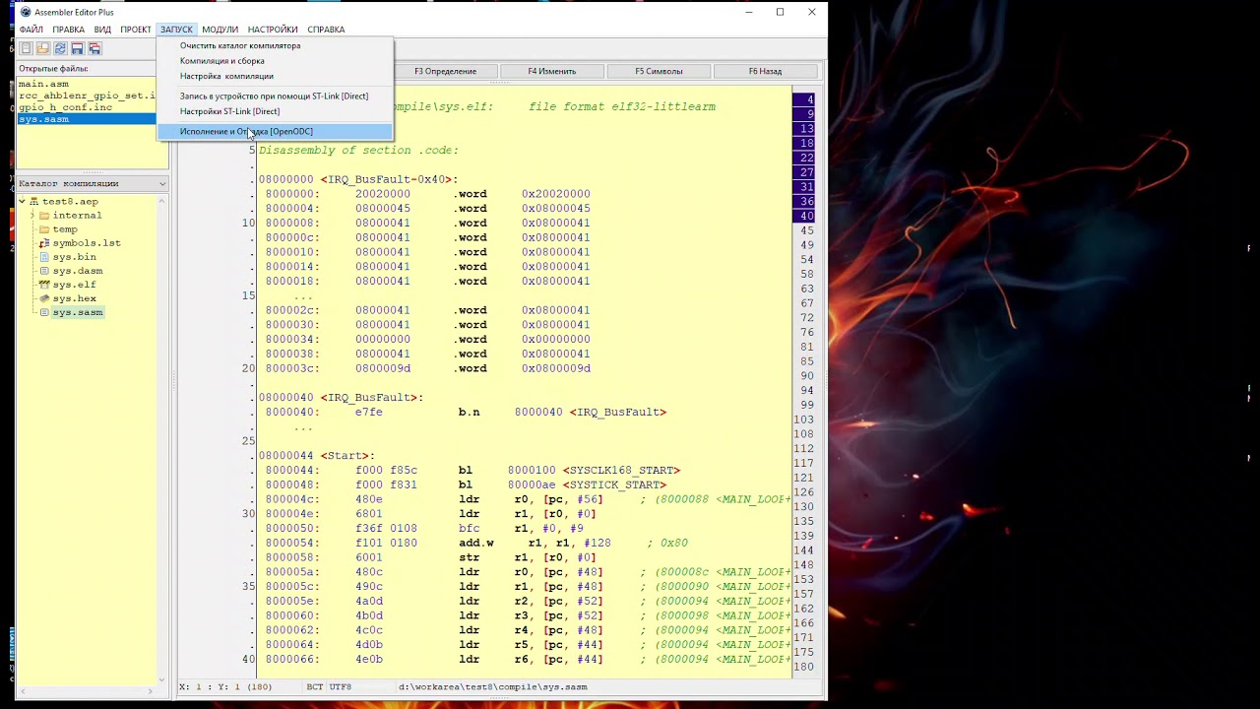The width and height of the screenshot is (1260, 709).
Task: Select sys.bin label in tree
Action: point(75,256)
